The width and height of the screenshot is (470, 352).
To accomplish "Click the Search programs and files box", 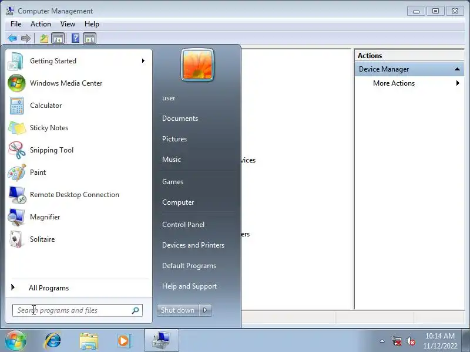I will [x=78, y=310].
